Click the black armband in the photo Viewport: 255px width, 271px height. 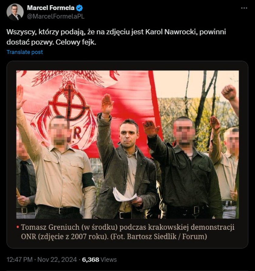pos(88,180)
